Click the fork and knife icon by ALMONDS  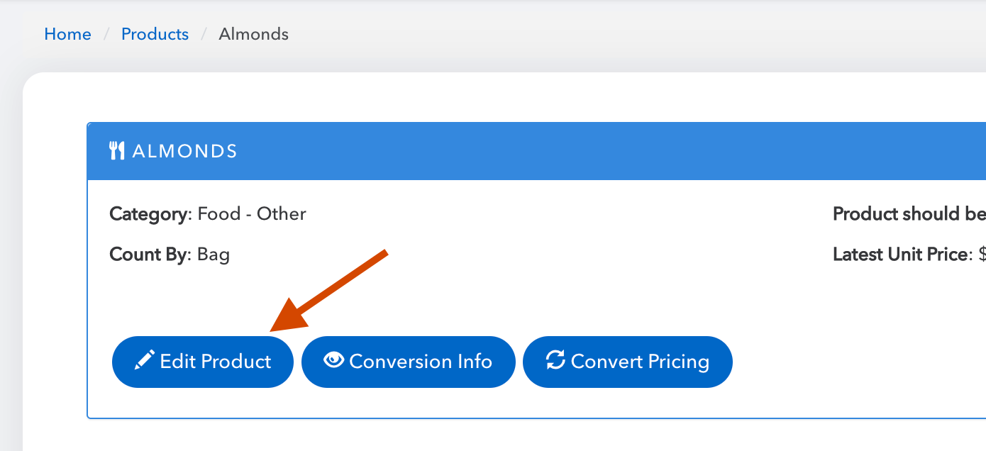click(117, 150)
